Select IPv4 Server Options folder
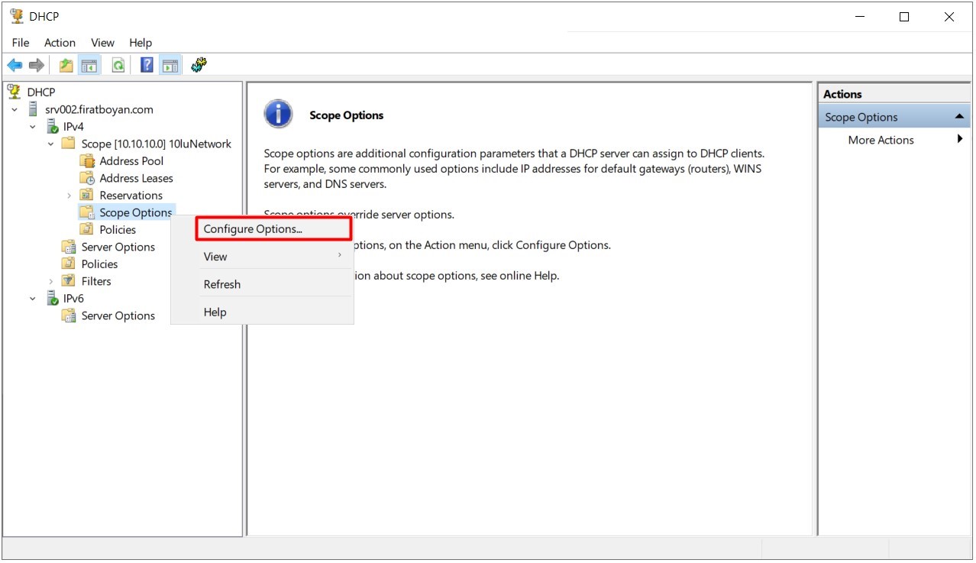This screenshot has height=563, width=976. 118,247
